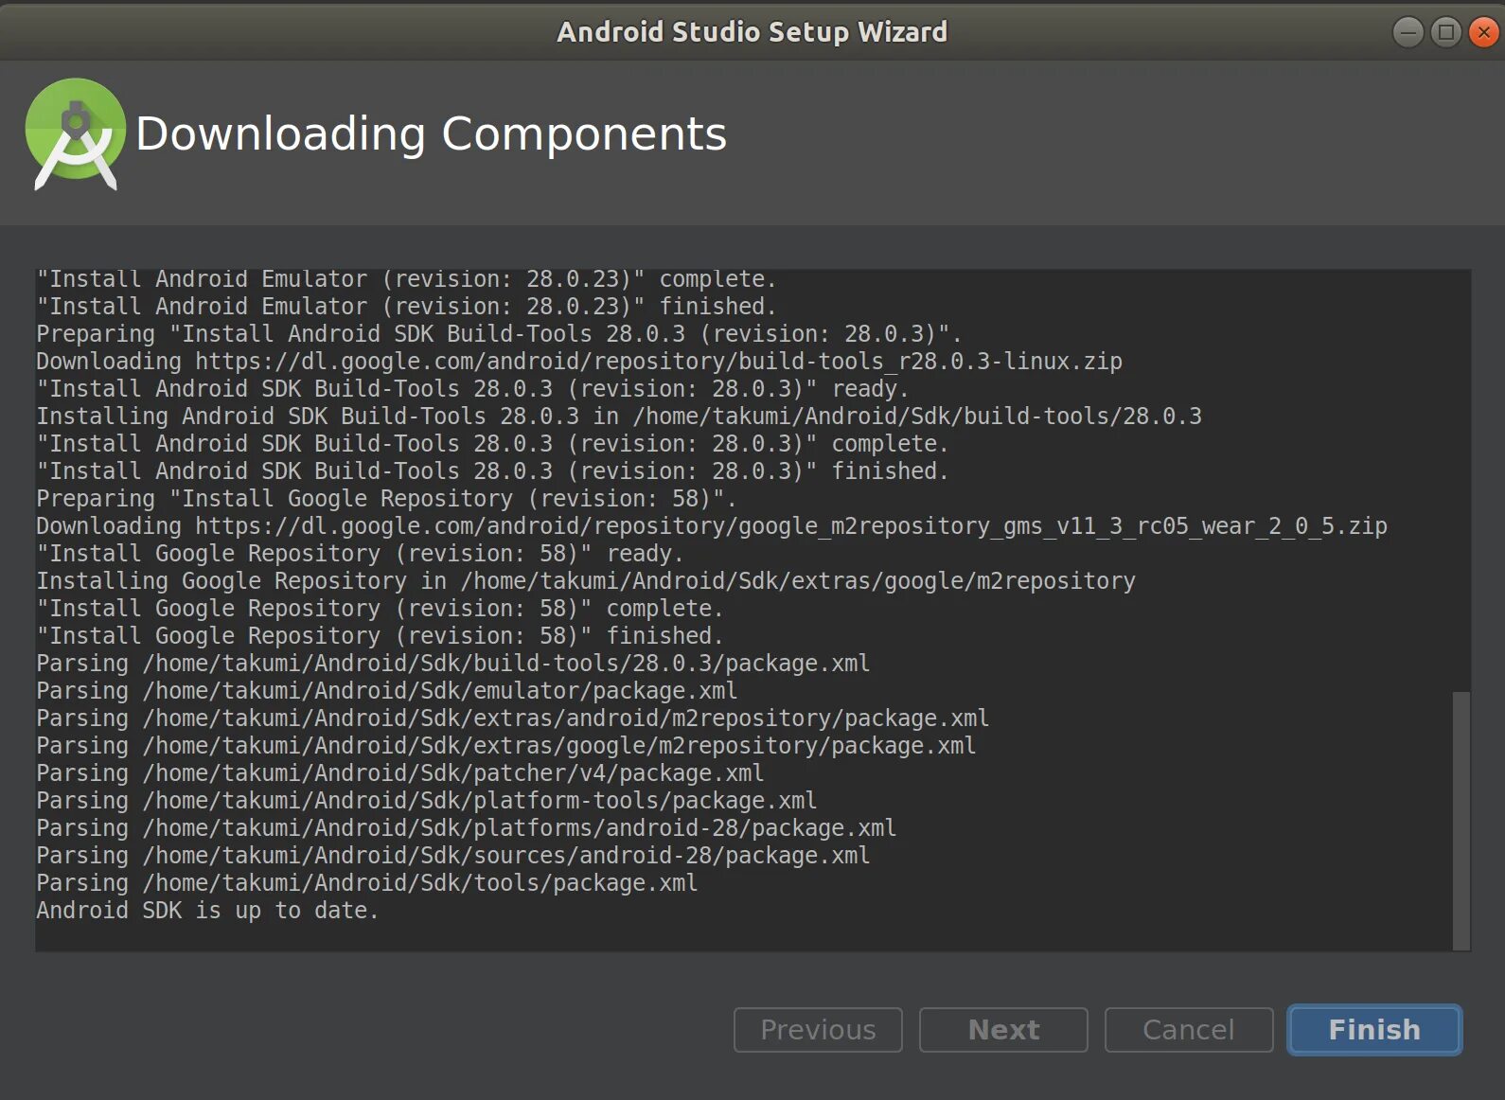Click the 'Parsing .../extras/google/m2repository/package.xml' line
The height and width of the screenshot is (1100, 1505).
coord(506,746)
